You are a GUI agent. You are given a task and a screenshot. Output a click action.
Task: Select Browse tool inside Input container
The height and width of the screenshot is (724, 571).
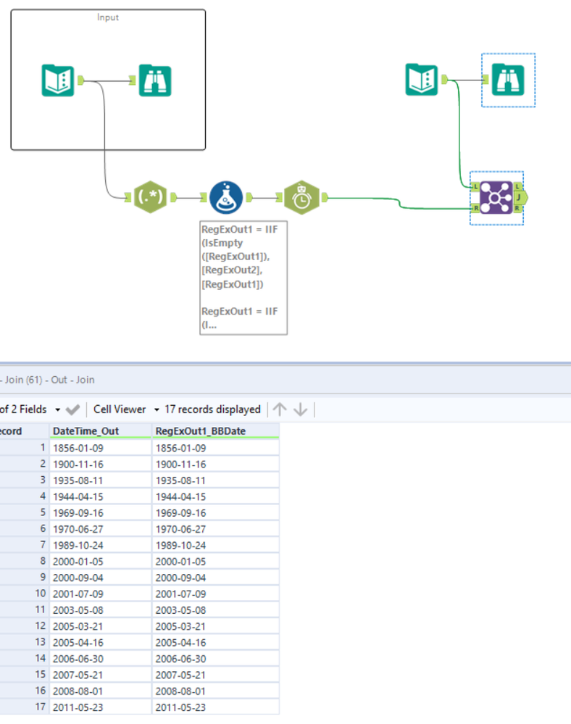click(155, 80)
